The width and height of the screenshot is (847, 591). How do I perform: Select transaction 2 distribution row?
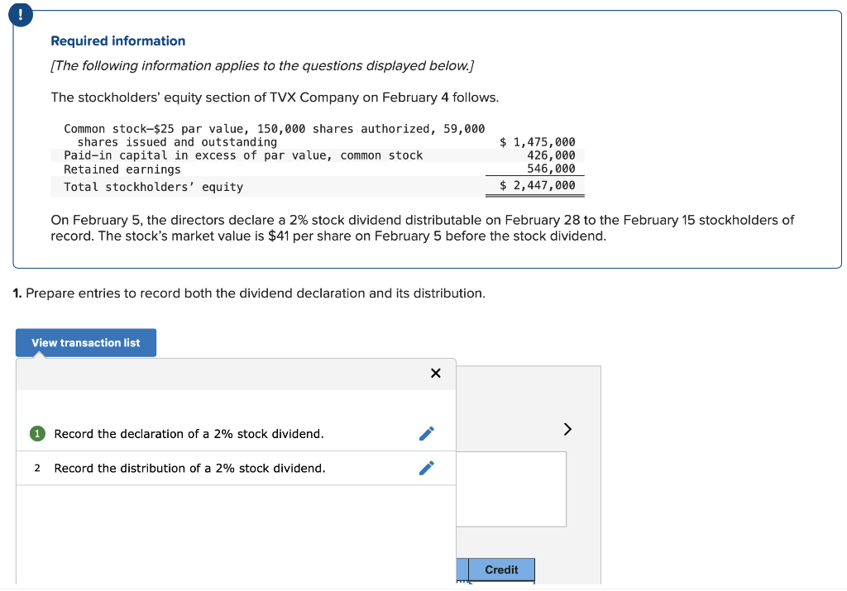tap(236, 468)
